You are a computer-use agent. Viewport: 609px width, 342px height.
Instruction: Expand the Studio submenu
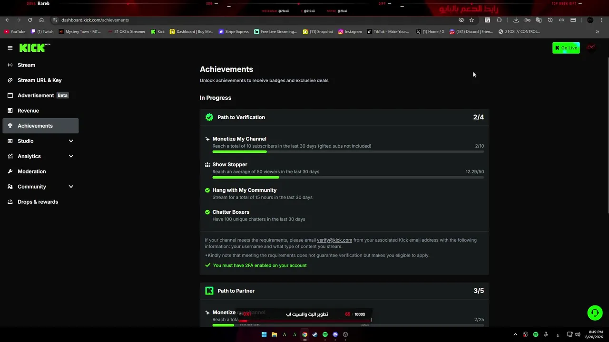click(x=71, y=141)
